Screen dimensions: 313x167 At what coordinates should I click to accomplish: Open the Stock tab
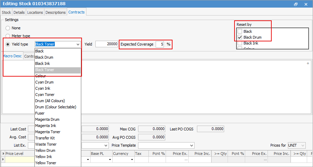click(x=7, y=12)
